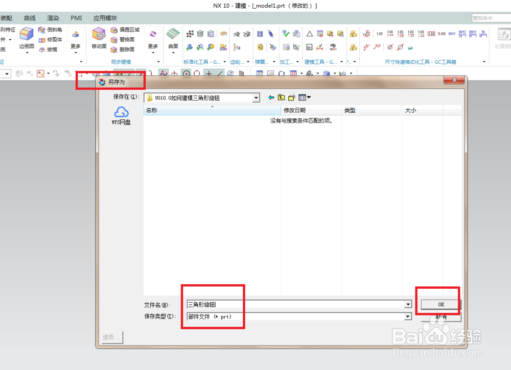Open the view menu icon in Save As dialog
The width and height of the screenshot is (511, 370).
[305, 97]
